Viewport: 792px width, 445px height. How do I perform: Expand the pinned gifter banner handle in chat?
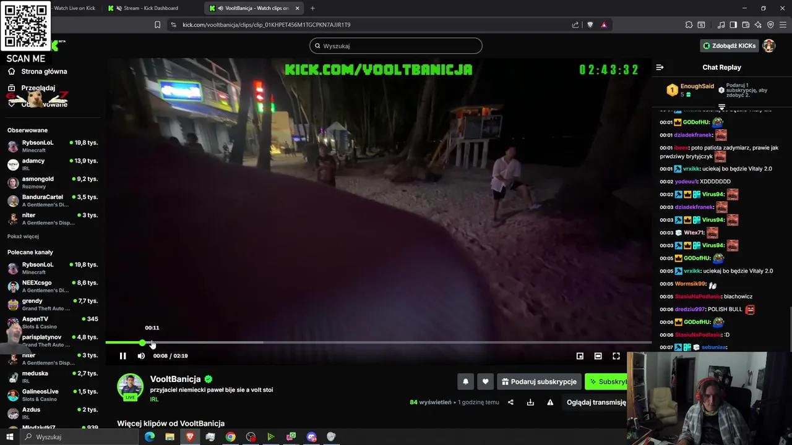point(721,107)
